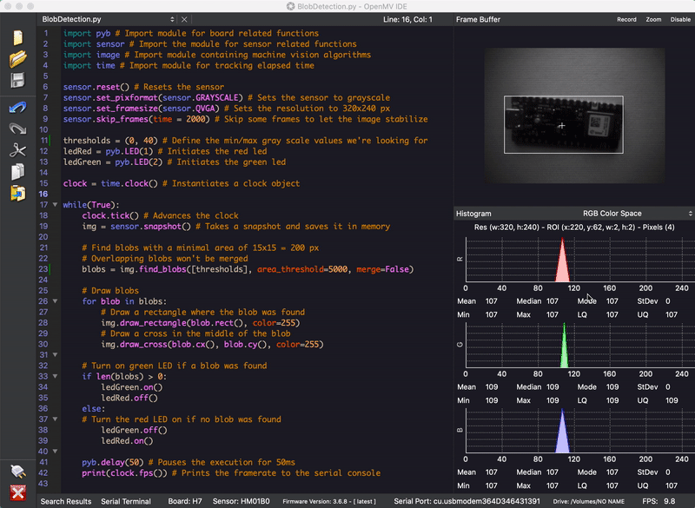Close the BlobDetection.py document
Image resolution: width=695 pixels, height=508 pixels.
(183, 19)
